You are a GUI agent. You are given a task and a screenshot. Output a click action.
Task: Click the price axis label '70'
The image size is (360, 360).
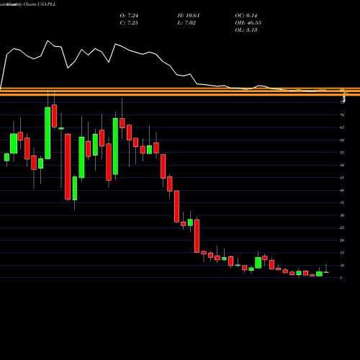[x=342, y=115]
